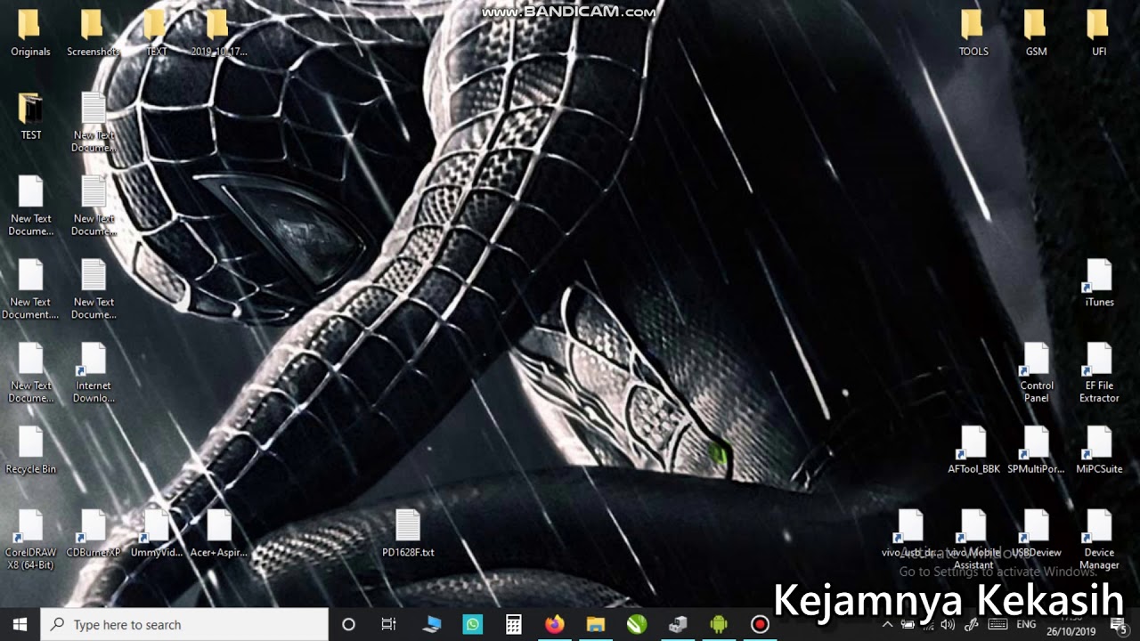Screen dimensions: 1140x641
Task: Select the Device Manager shortcut
Action: (1099, 540)
